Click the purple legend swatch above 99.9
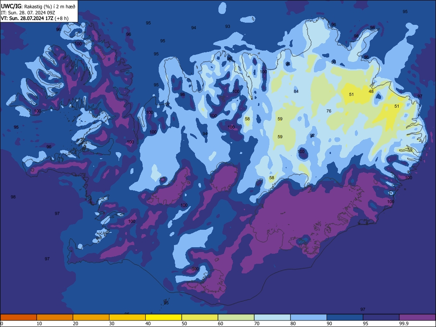Viewport: 436px width, 327px height. coord(417,317)
